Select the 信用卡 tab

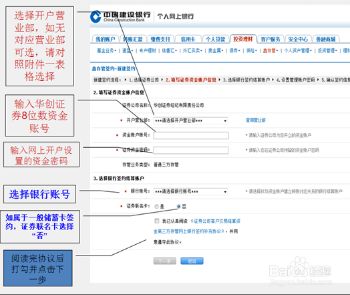(188, 39)
